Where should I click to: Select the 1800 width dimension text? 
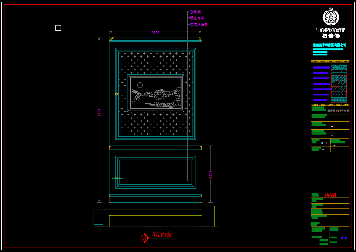[x=155, y=32]
